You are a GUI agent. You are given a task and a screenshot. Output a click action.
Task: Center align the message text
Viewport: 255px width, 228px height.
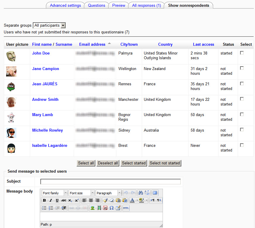(91, 200)
